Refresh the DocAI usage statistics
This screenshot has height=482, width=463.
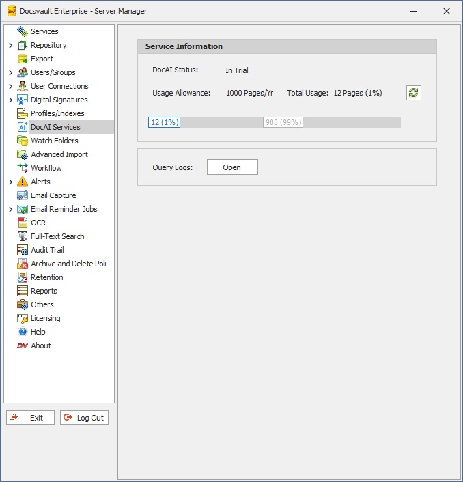pos(414,93)
